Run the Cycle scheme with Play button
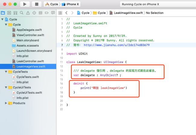Image resolution: width=196 pixels, height=135 pixels. [25, 4]
